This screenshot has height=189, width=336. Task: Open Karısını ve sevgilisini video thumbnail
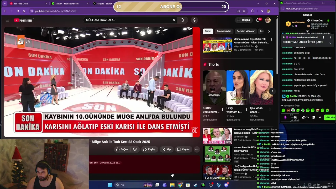coord(217,136)
